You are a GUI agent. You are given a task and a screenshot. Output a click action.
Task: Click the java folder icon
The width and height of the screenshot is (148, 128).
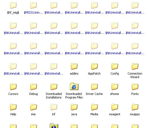[74, 107]
